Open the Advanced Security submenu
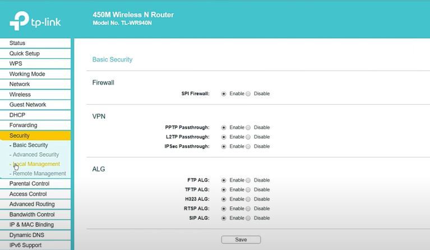The image size is (430, 250). click(x=36, y=155)
